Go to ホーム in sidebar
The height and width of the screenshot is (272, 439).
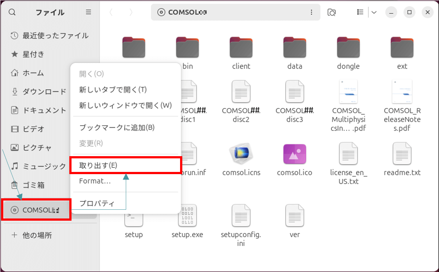33,73
